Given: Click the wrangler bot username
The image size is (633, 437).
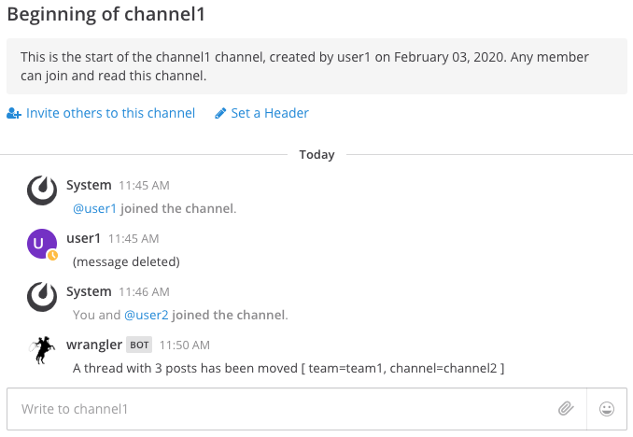Looking at the screenshot, I should click(x=94, y=345).
